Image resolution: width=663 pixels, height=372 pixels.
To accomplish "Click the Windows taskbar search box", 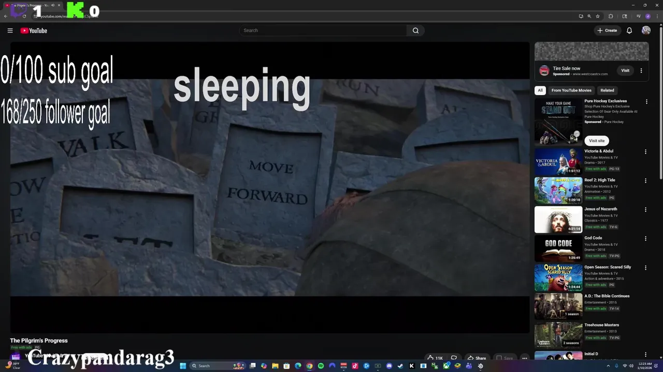I will [217, 366].
